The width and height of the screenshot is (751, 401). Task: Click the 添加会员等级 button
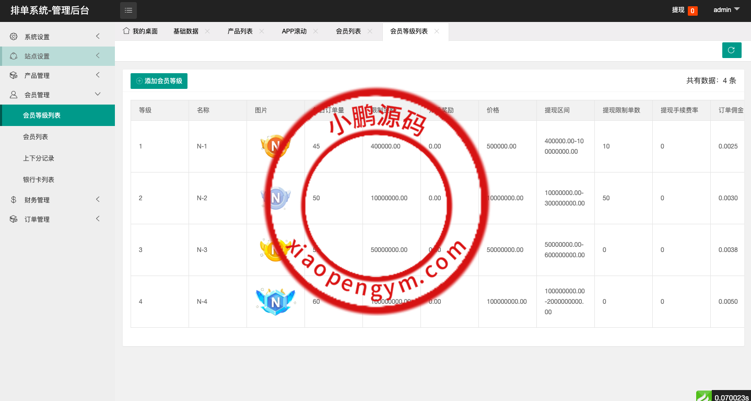pos(159,81)
